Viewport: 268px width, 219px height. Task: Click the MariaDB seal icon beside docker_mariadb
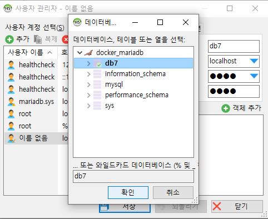point(88,53)
